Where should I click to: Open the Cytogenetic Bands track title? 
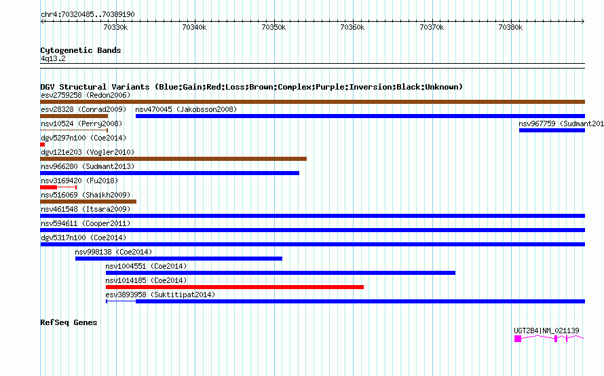tap(81, 50)
